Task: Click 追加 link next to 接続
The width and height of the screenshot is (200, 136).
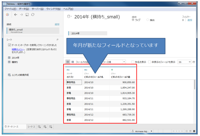Action: (x=57, y=24)
